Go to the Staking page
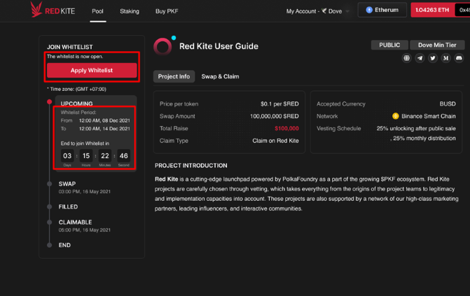The width and height of the screenshot is (470, 296). click(130, 11)
